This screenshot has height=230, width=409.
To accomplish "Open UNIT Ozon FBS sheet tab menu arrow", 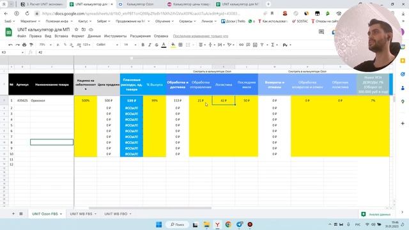I will pyautogui.click(x=61, y=214).
